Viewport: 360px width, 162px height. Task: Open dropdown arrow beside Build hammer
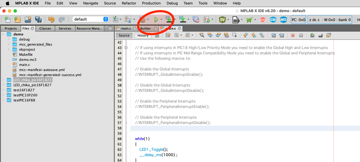[x=134, y=20]
